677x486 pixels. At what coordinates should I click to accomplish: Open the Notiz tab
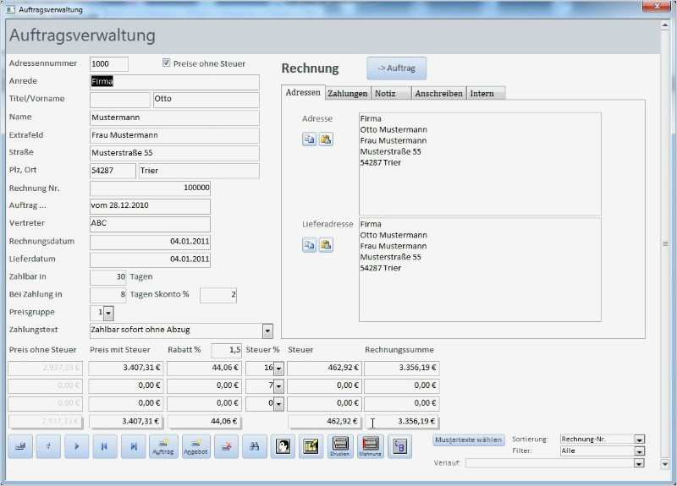tap(390, 94)
